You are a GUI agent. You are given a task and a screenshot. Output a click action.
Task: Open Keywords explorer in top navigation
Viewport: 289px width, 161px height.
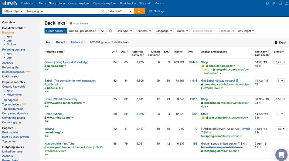[105, 3]
